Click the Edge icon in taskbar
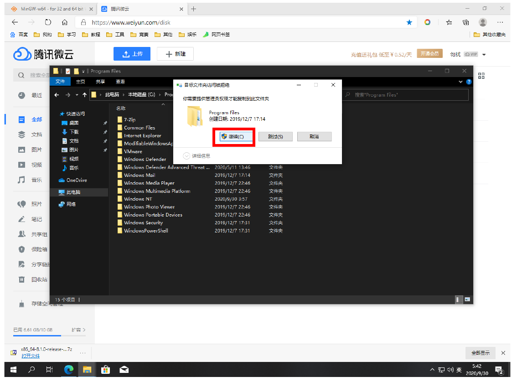517x382 pixels. pos(69,370)
